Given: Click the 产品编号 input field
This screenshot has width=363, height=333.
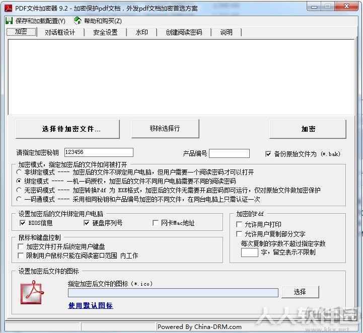Looking at the screenshot, I should click(229, 153).
